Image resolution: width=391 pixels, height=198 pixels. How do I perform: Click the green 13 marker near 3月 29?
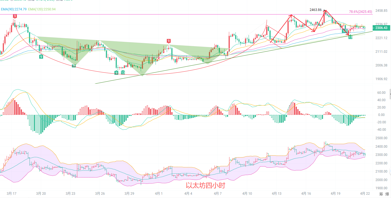[x=123, y=72]
